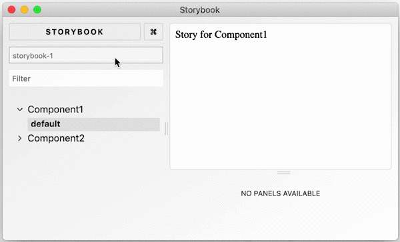Click the Story for Component1 preview text

(x=221, y=35)
